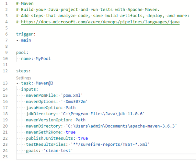Open the docs.microsoft.com Java pipelines link
Viewport: 196px width, 161px height.
(100, 22)
